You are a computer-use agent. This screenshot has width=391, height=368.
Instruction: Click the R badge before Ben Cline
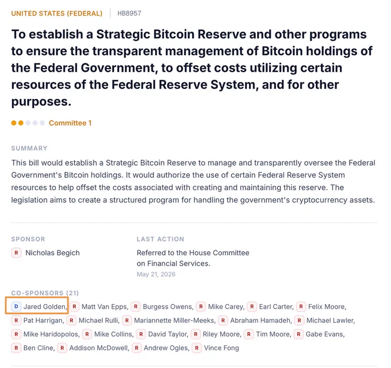(x=16, y=347)
